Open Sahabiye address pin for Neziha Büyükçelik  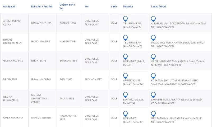tap(153, 95)
